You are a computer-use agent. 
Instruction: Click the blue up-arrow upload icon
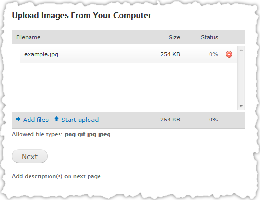[56, 119]
